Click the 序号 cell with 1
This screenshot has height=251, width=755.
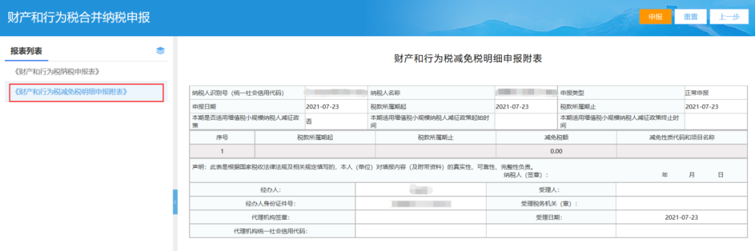point(222,151)
